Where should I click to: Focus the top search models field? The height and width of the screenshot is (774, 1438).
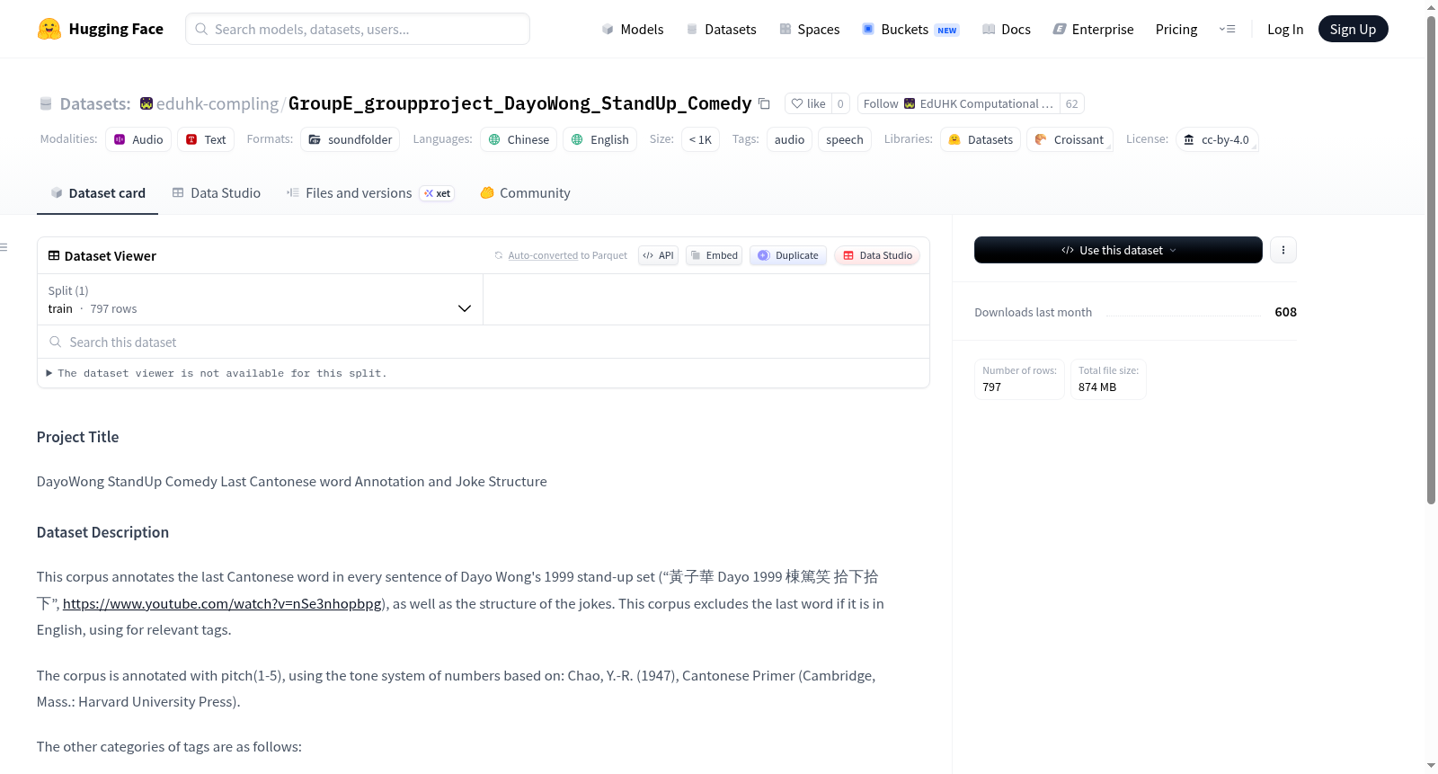[358, 29]
